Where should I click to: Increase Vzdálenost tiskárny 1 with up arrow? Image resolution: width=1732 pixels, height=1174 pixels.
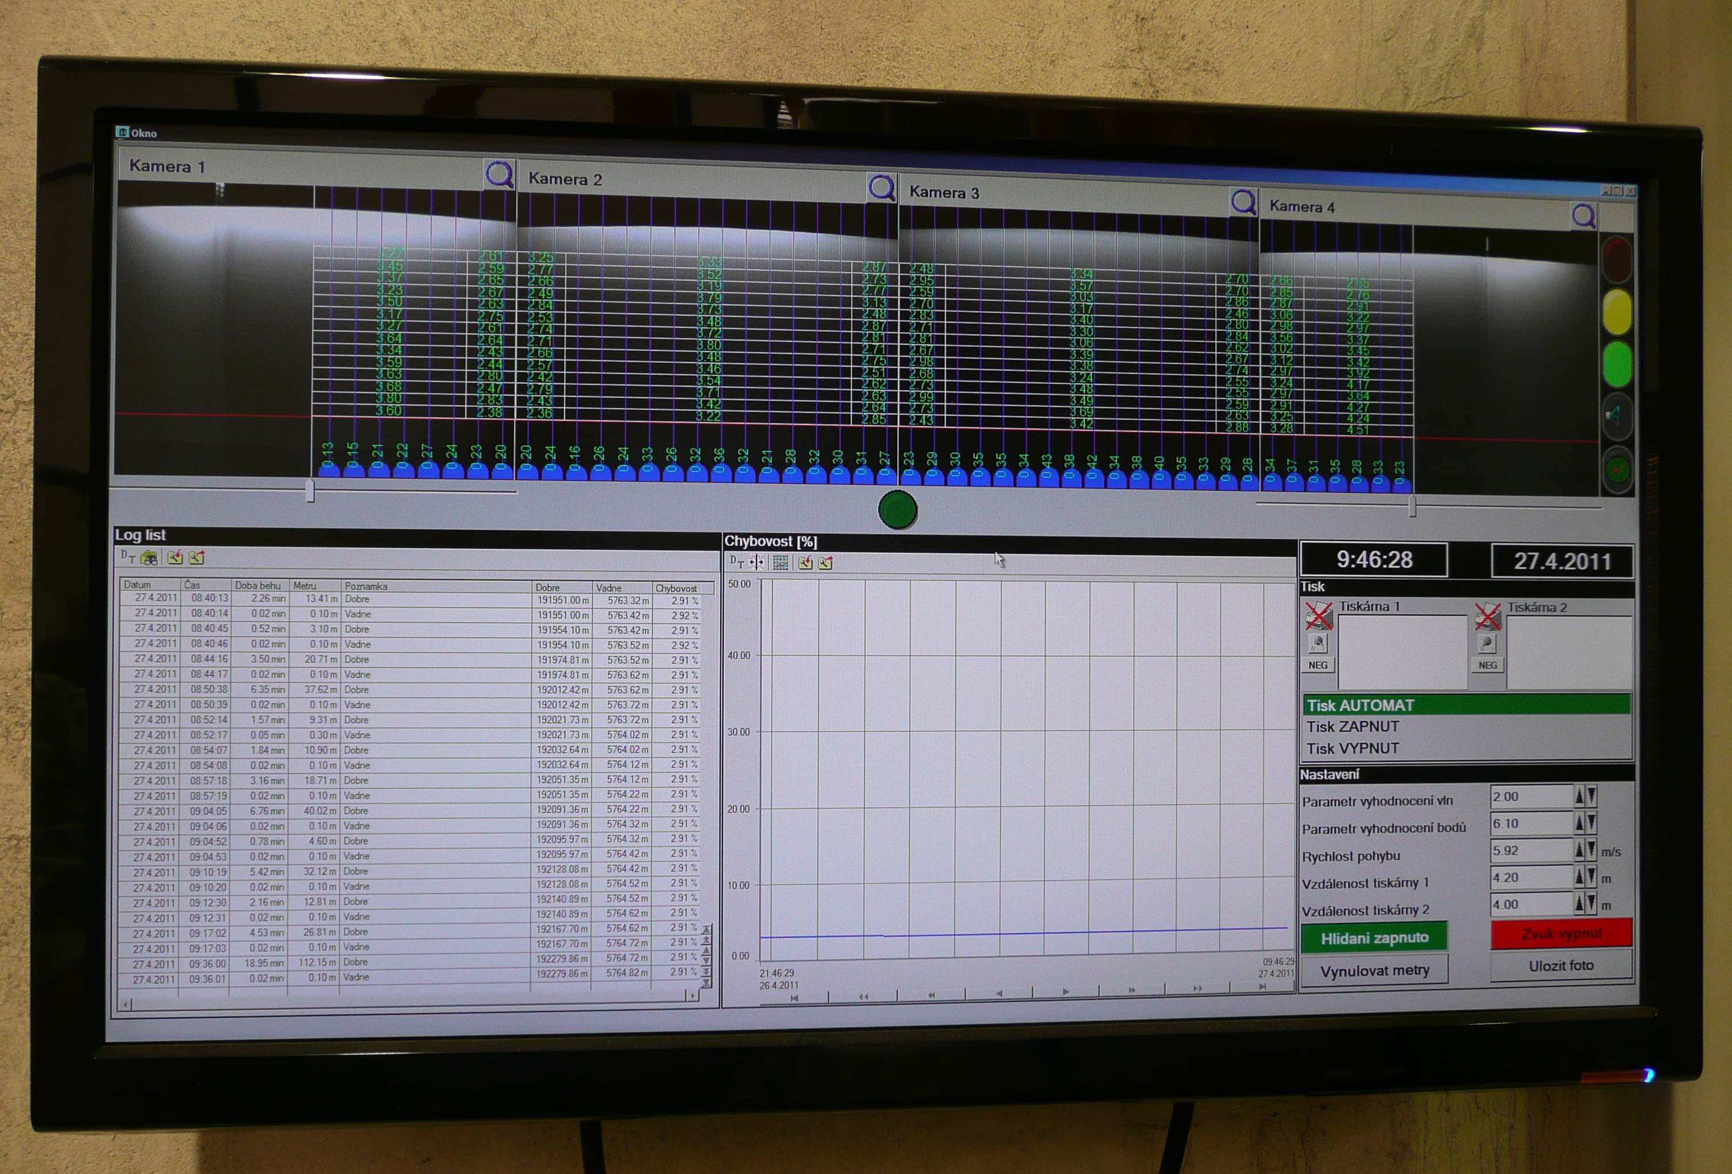pos(1579,877)
